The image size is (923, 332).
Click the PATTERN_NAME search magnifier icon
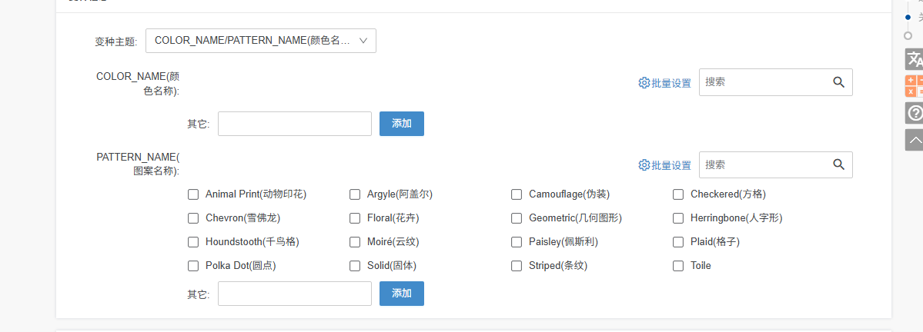(839, 164)
